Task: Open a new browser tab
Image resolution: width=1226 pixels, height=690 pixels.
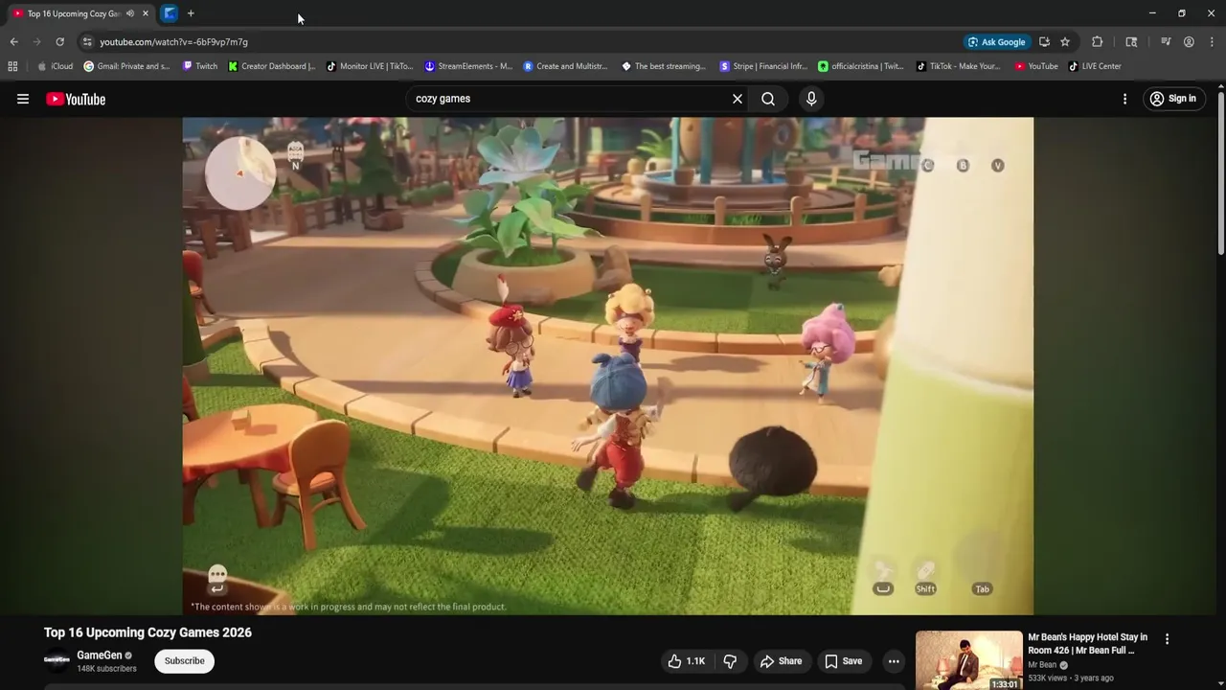Action: [x=191, y=13]
